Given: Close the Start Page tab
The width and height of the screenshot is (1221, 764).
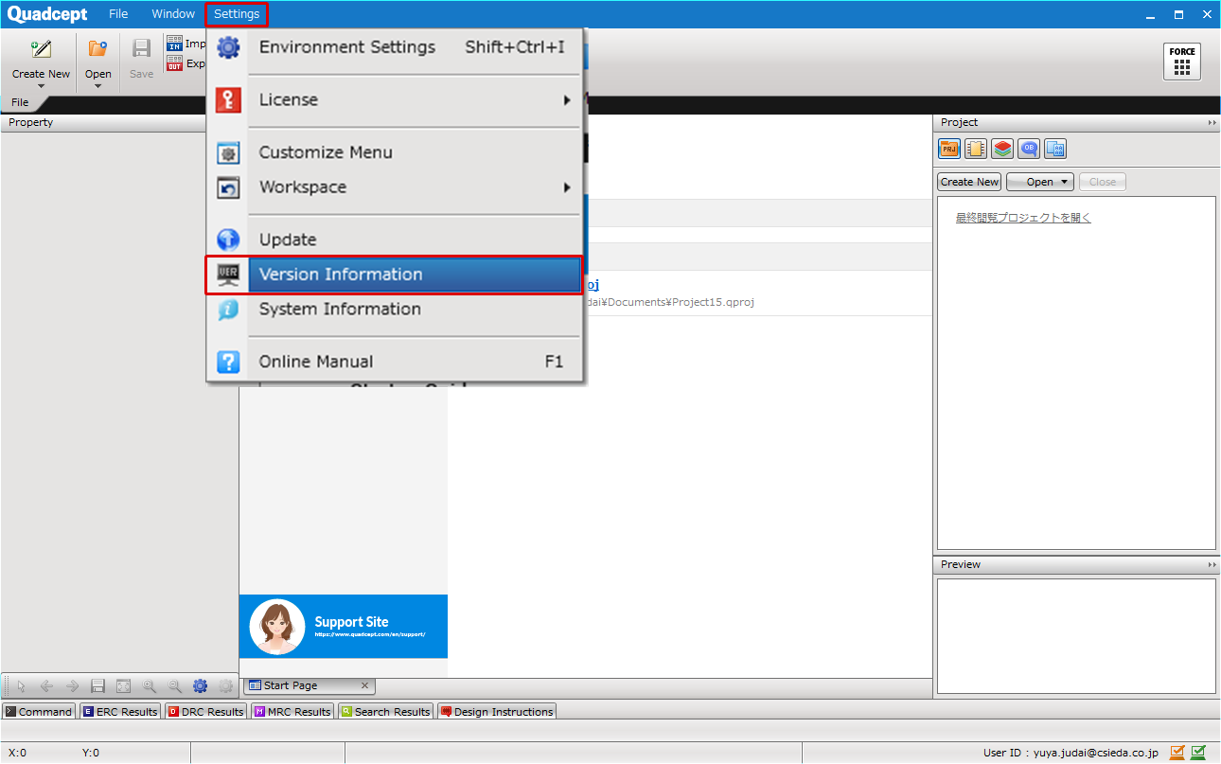Looking at the screenshot, I should (x=364, y=685).
